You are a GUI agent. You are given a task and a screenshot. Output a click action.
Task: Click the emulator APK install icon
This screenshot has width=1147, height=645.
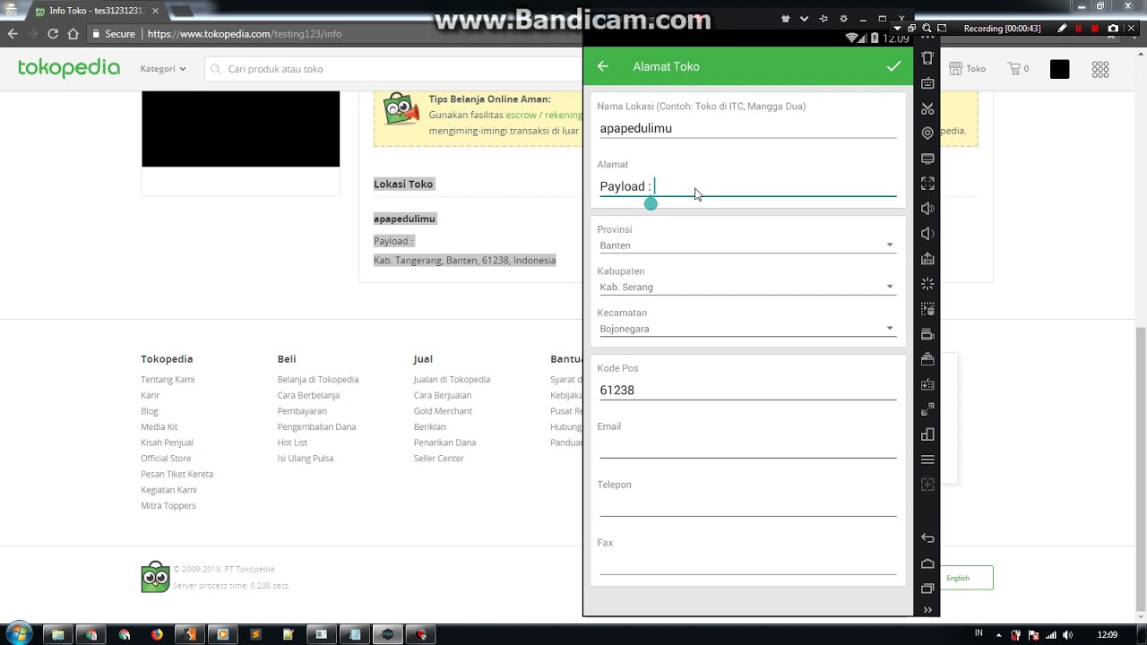[927, 259]
